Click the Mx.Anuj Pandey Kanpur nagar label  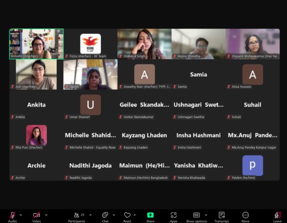(x=252, y=147)
